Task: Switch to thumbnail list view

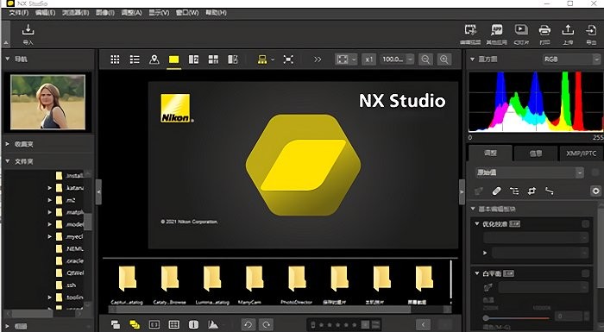Action: (135, 60)
